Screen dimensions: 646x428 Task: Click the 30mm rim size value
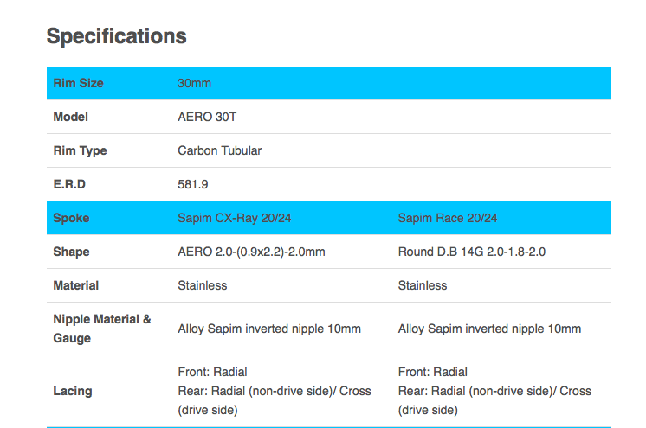point(195,83)
